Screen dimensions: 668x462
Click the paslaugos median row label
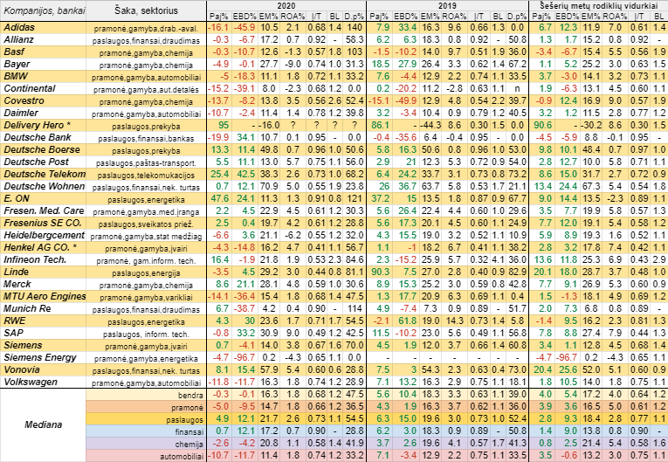(x=185, y=420)
